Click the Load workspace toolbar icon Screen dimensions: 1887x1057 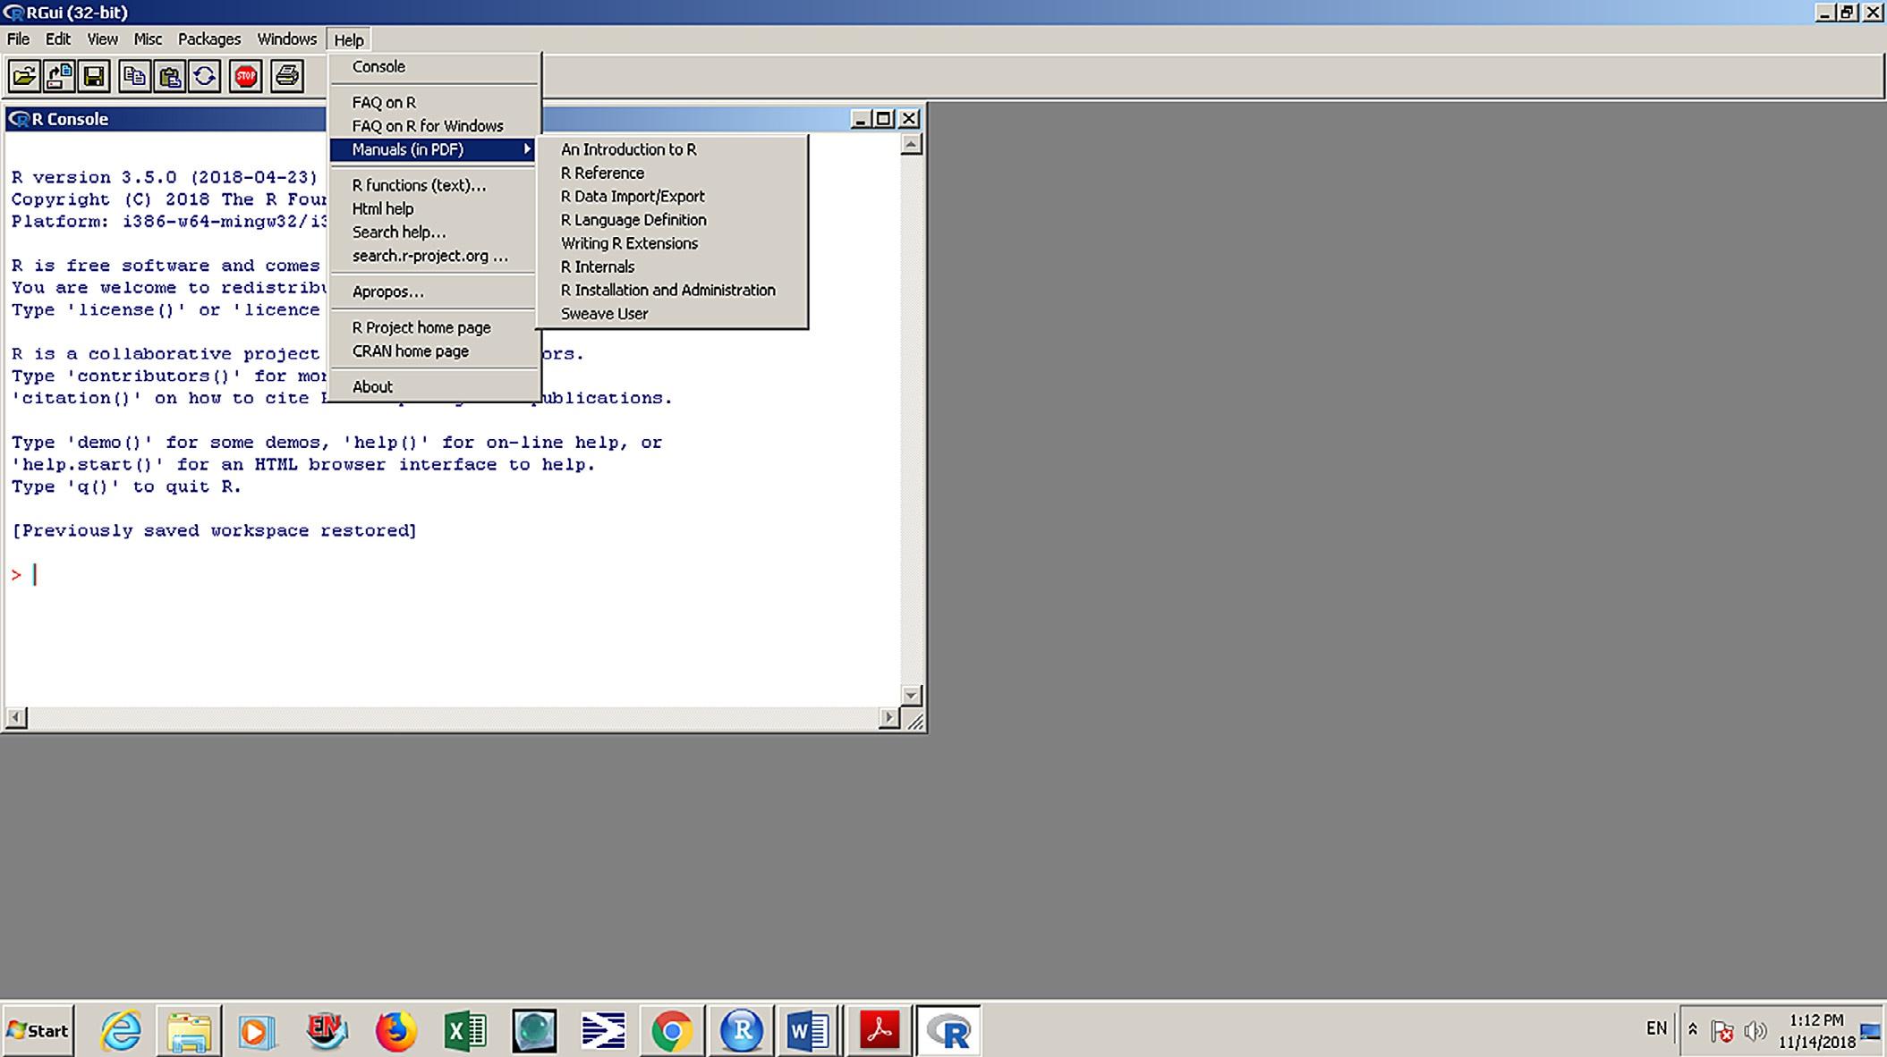pyautogui.click(x=59, y=77)
